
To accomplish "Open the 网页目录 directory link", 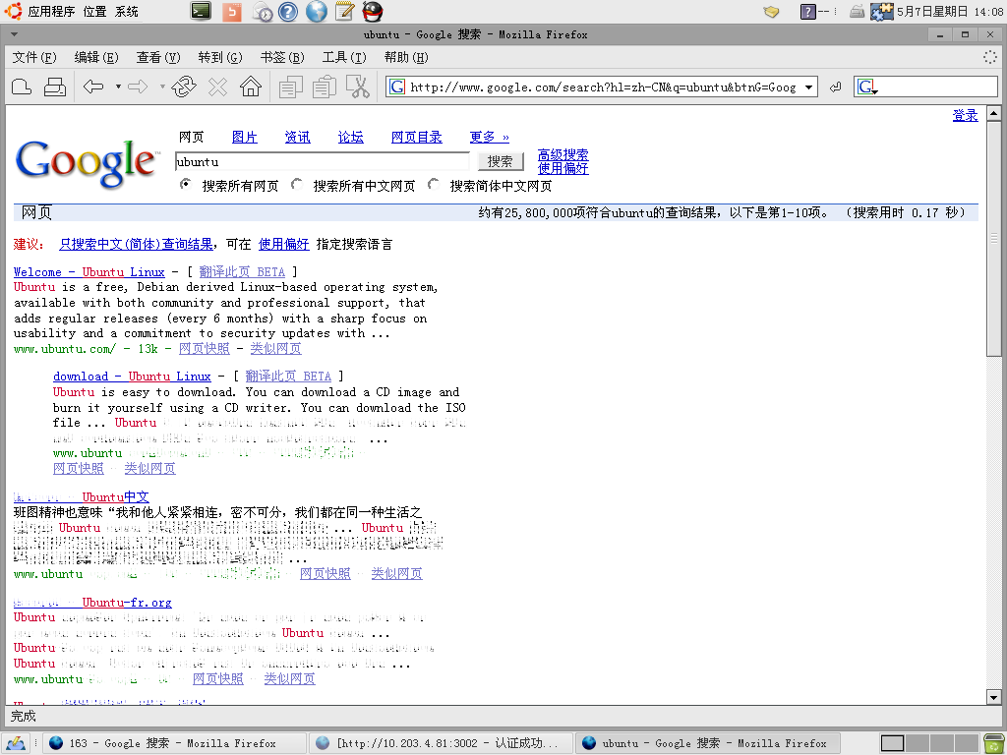I will pyautogui.click(x=417, y=138).
